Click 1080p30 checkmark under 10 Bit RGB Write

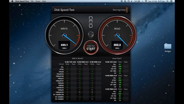tap(80, 83)
